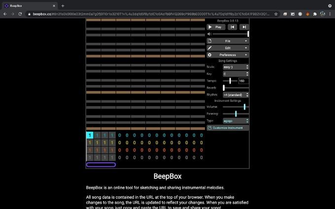
Task: Adjust the Reverb slider
Action: pyautogui.click(x=236, y=88)
